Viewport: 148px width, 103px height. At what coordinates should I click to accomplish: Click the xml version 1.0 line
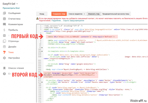point(63,26)
